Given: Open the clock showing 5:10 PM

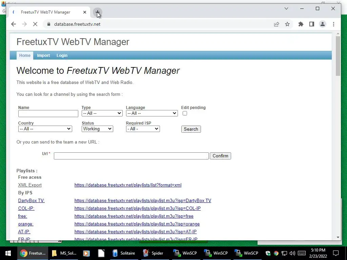Looking at the screenshot, I should tap(318, 253).
